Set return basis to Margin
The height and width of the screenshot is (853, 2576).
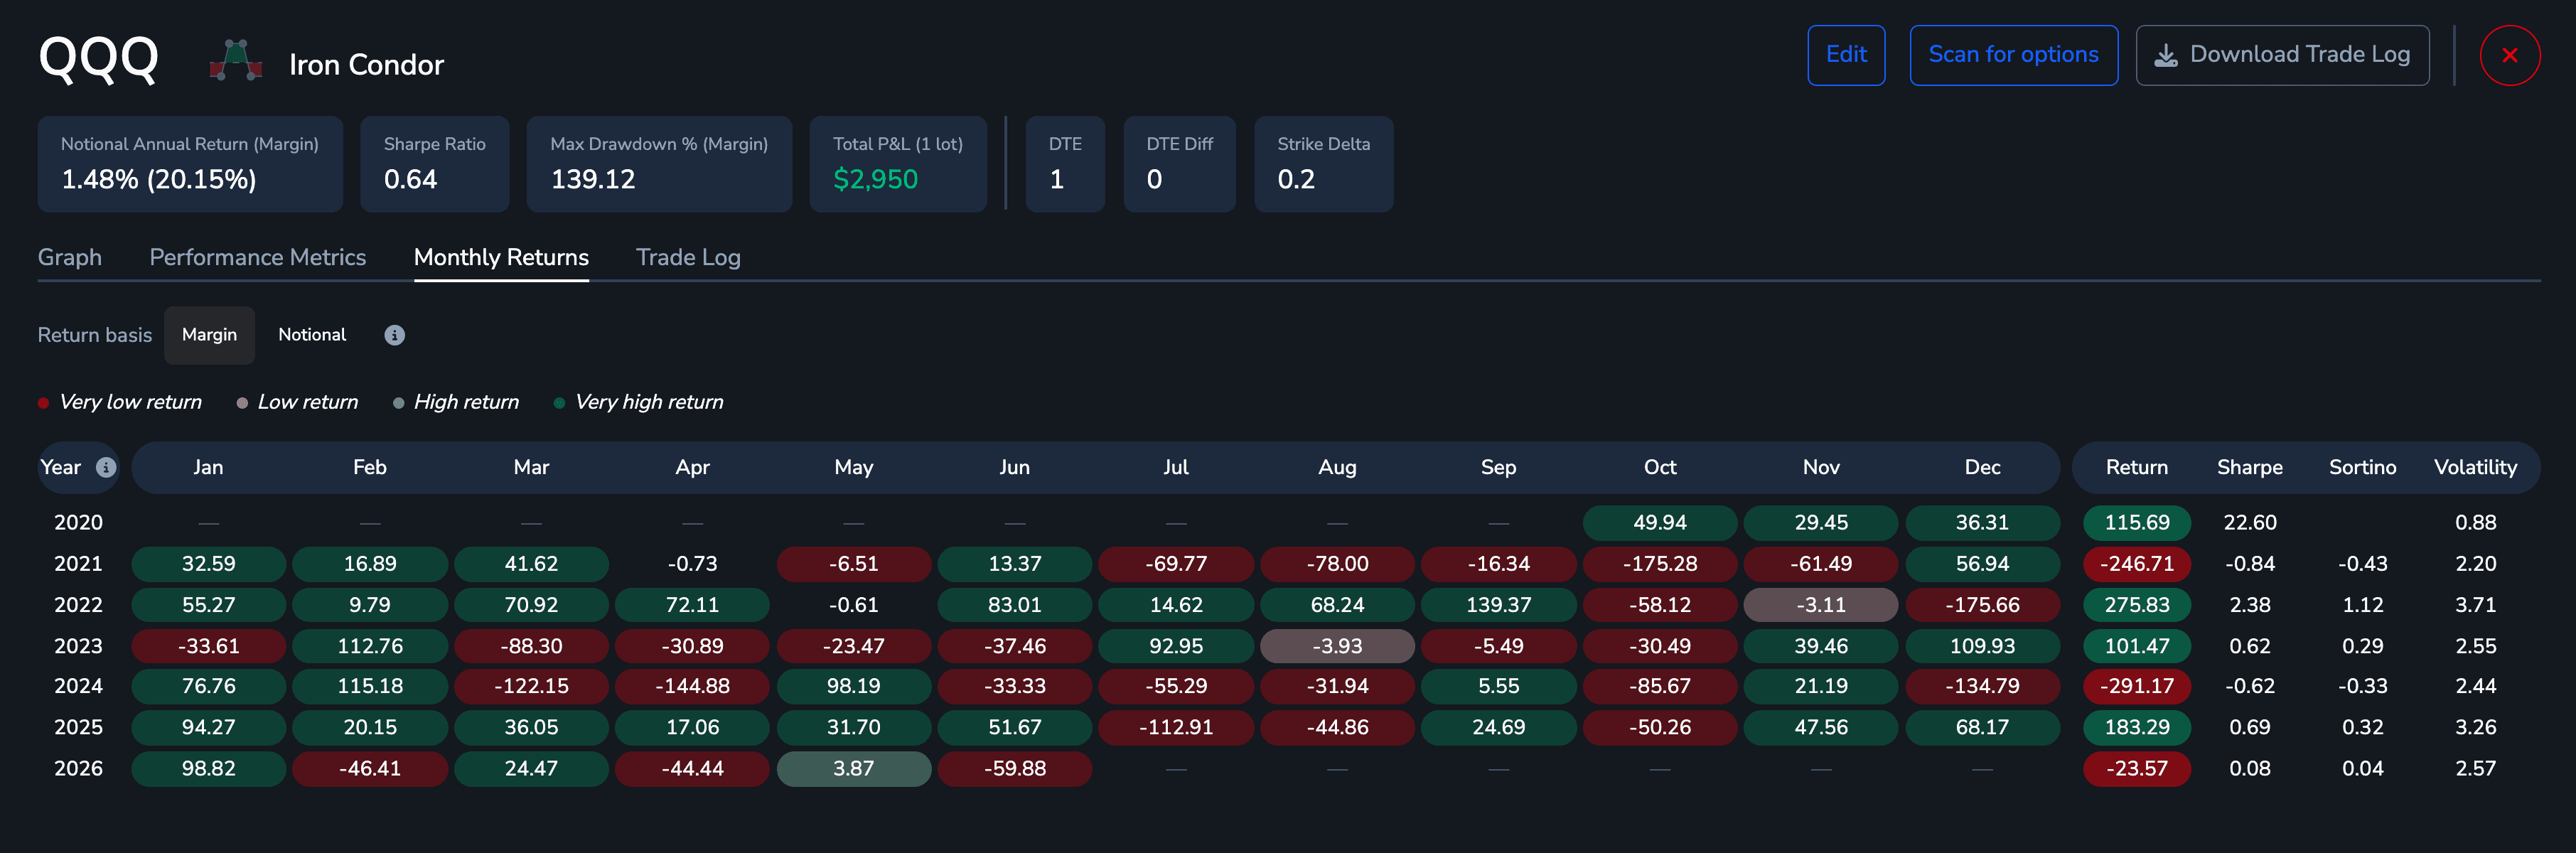click(209, 335)
